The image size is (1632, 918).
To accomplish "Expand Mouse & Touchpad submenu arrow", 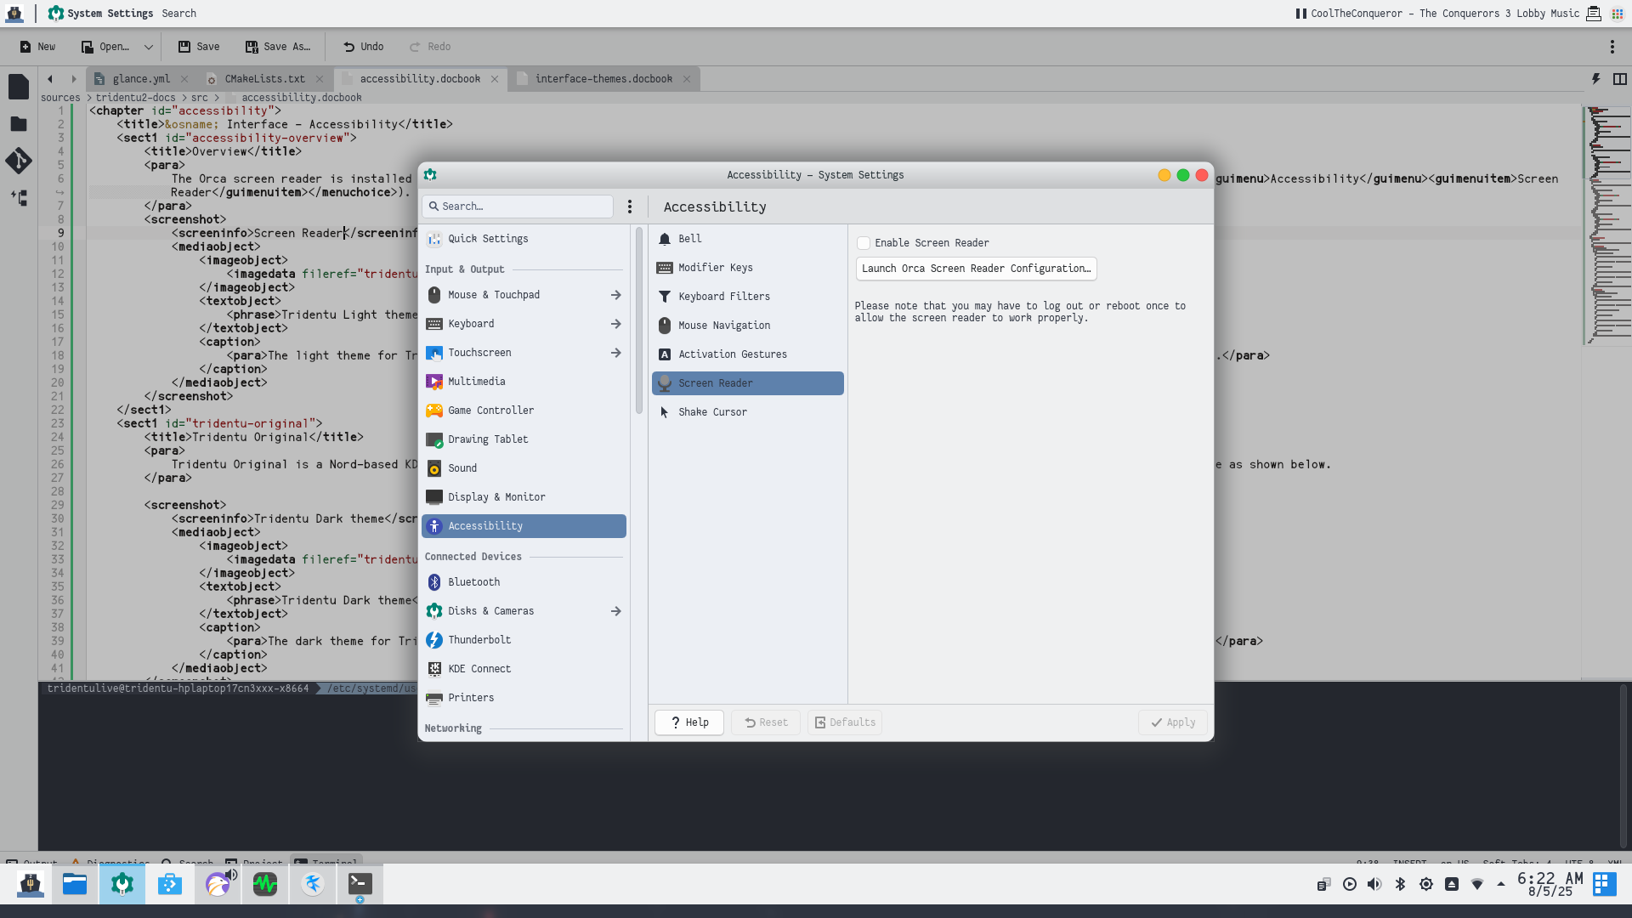I will [x=615, y=295].
